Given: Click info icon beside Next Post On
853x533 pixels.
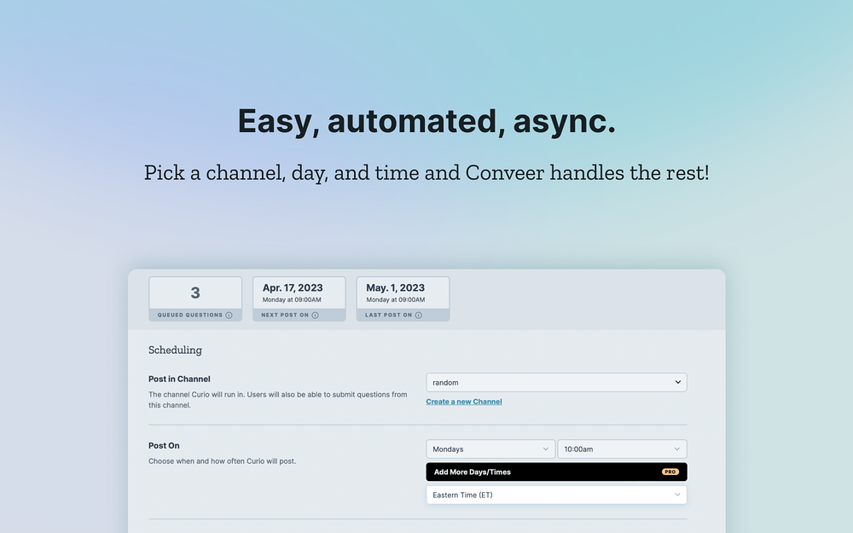Looking at the screenshot, I should pos(315,316).
